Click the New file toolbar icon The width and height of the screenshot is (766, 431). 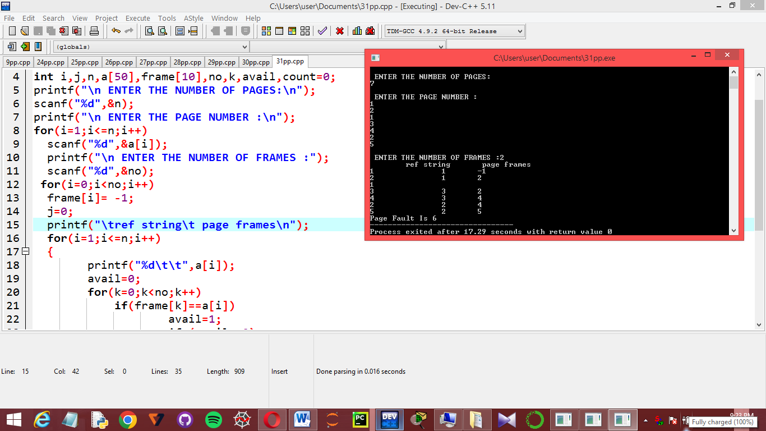(12, 31)
